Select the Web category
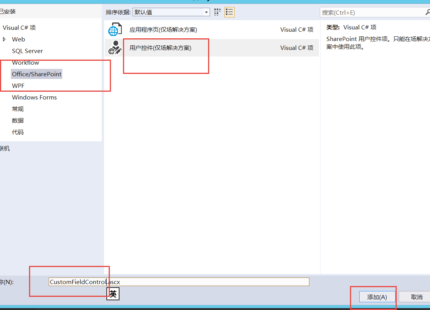 [x=19, y=39]
